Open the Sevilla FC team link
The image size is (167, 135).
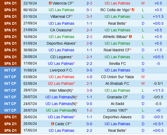click(x=117, y=64)
